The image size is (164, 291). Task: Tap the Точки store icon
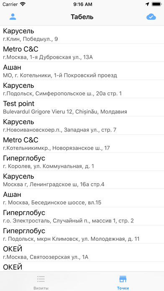(x=123, y=279)
